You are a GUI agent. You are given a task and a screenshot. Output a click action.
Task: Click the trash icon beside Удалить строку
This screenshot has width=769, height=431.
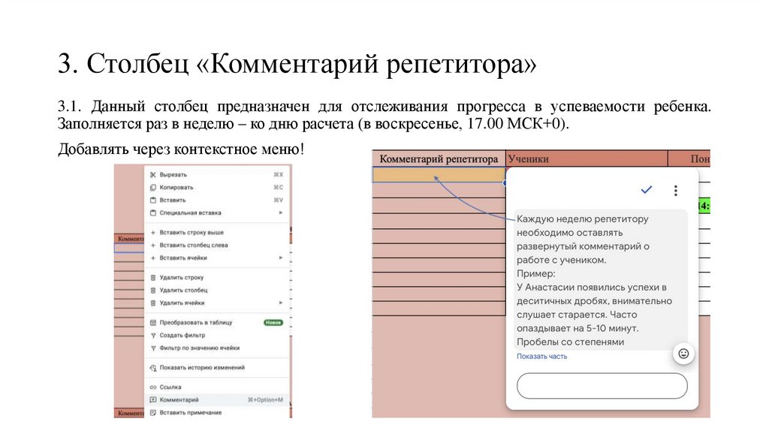click(x=153, y=278)
